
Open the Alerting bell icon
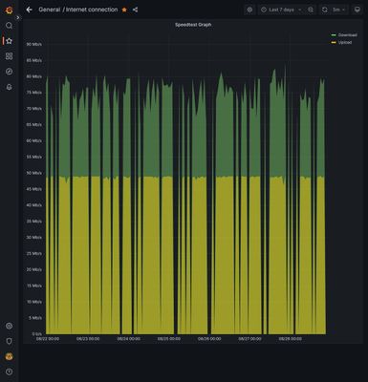pyautogui.click(x=9, y=87)
